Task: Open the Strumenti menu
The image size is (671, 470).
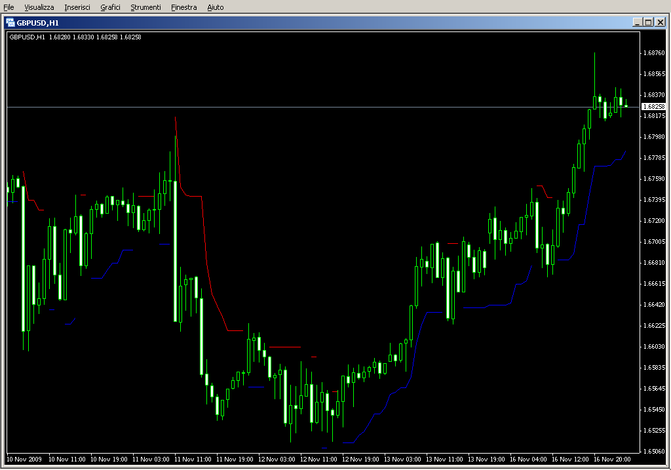Action: 145,7
